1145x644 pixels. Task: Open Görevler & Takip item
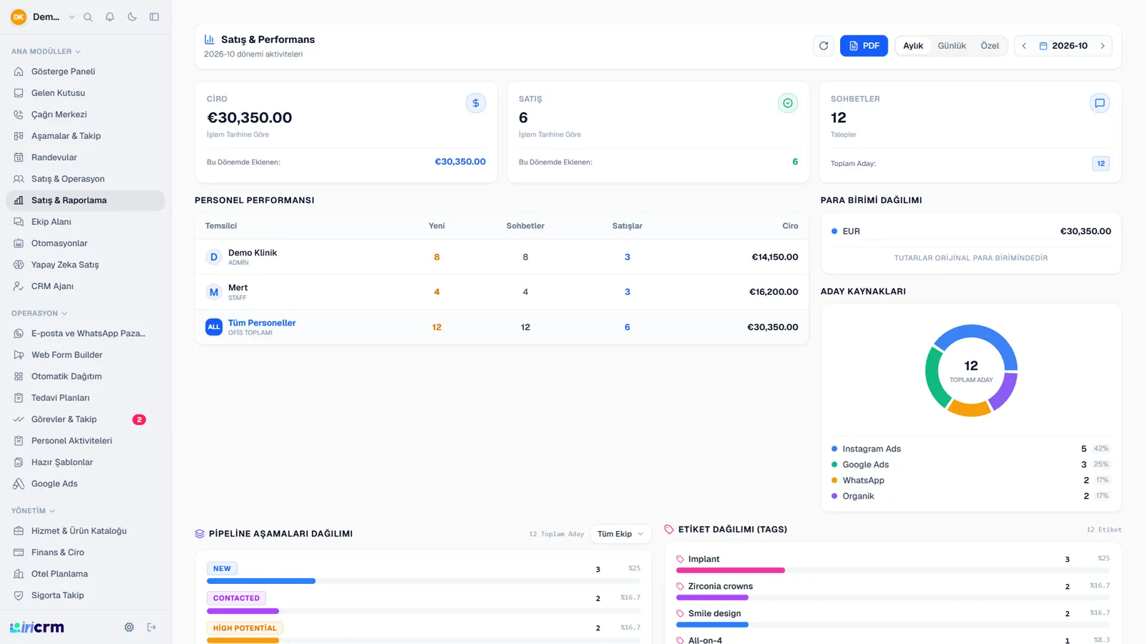85,419
